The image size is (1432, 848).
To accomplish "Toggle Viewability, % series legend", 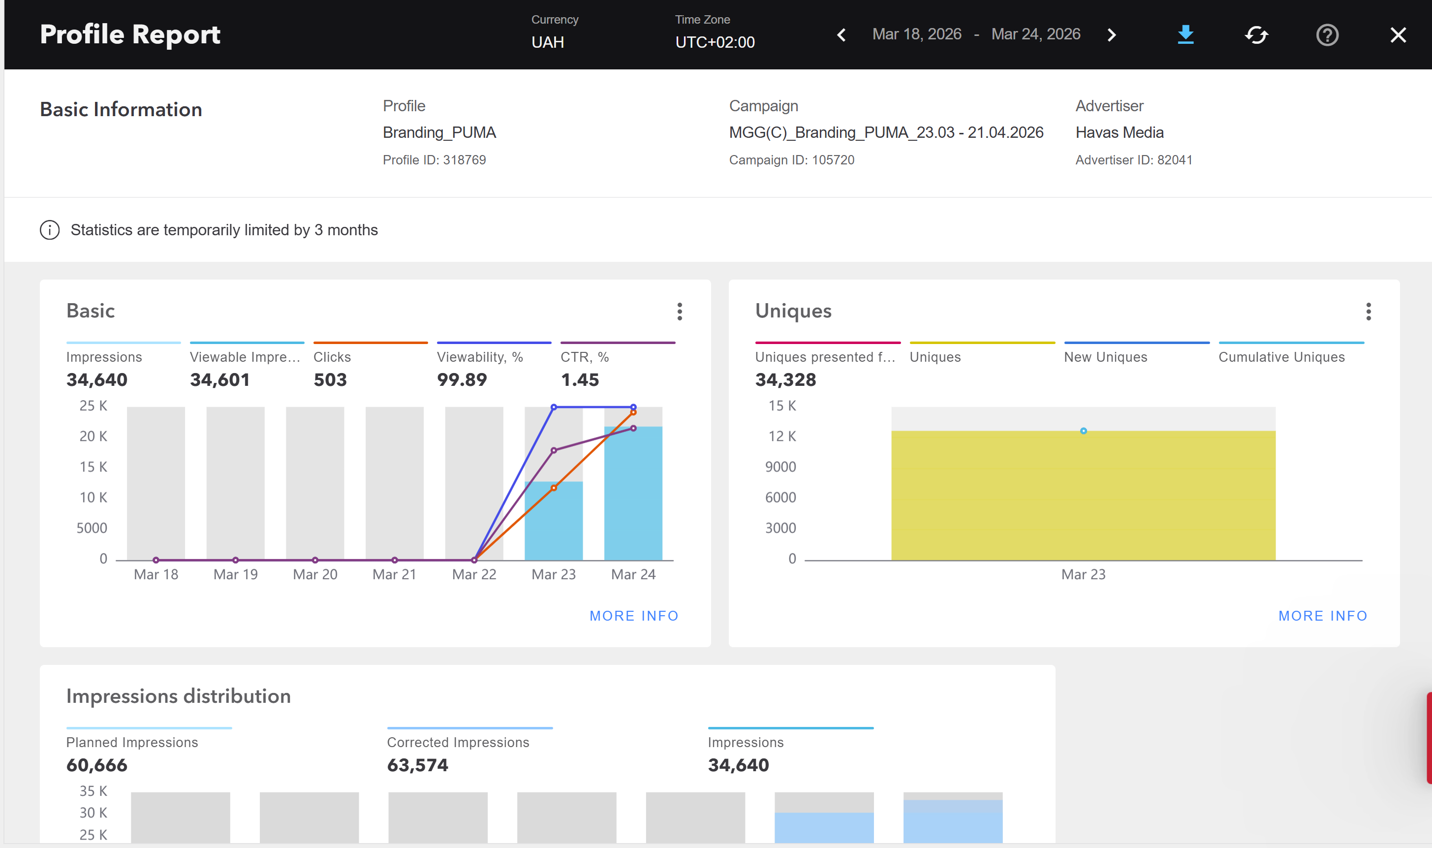I will pyautogui.click(x=480, y=357).
